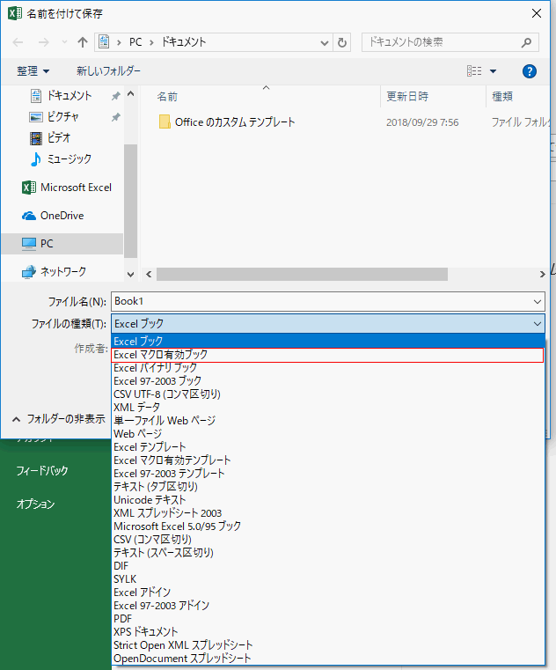Choose Strict Open XML スプレッドシート type
The image size is (556, 670).
click(x=328, y=645)
